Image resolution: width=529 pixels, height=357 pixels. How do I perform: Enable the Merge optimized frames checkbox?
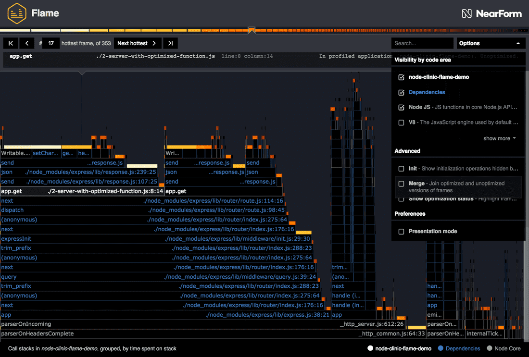pos(401,184)
